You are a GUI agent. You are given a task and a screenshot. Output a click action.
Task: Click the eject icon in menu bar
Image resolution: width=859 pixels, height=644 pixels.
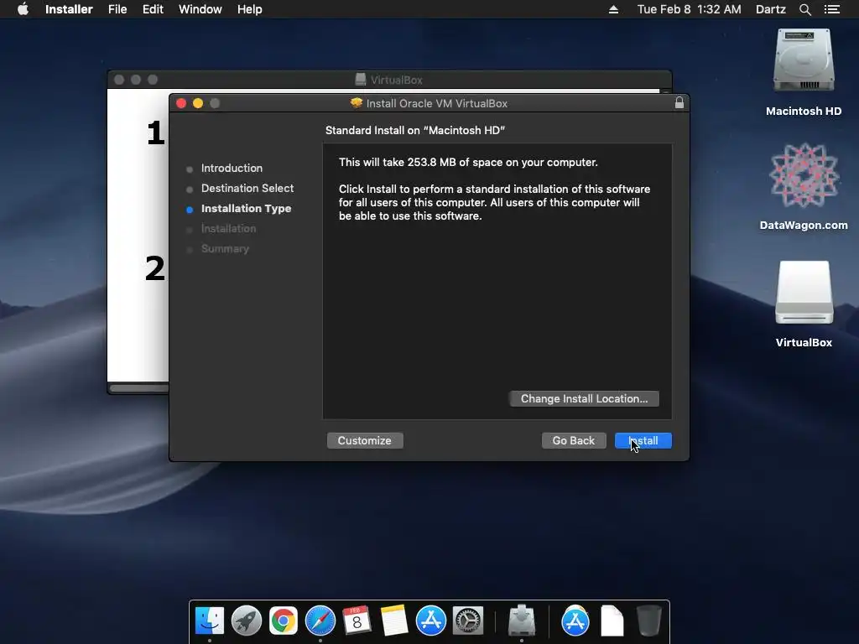613,9
